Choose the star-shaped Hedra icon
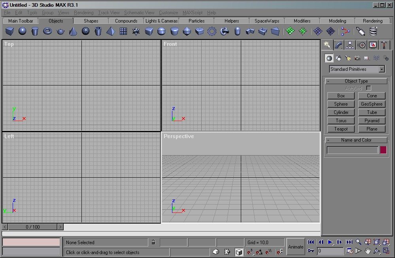 [x=136, y=31]
